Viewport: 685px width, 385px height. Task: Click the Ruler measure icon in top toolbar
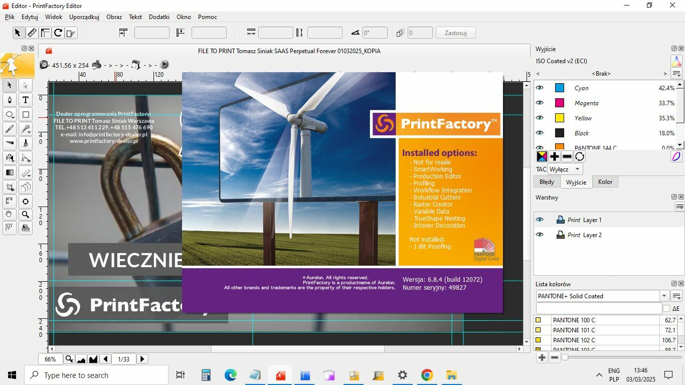click(x=32, y=33)
